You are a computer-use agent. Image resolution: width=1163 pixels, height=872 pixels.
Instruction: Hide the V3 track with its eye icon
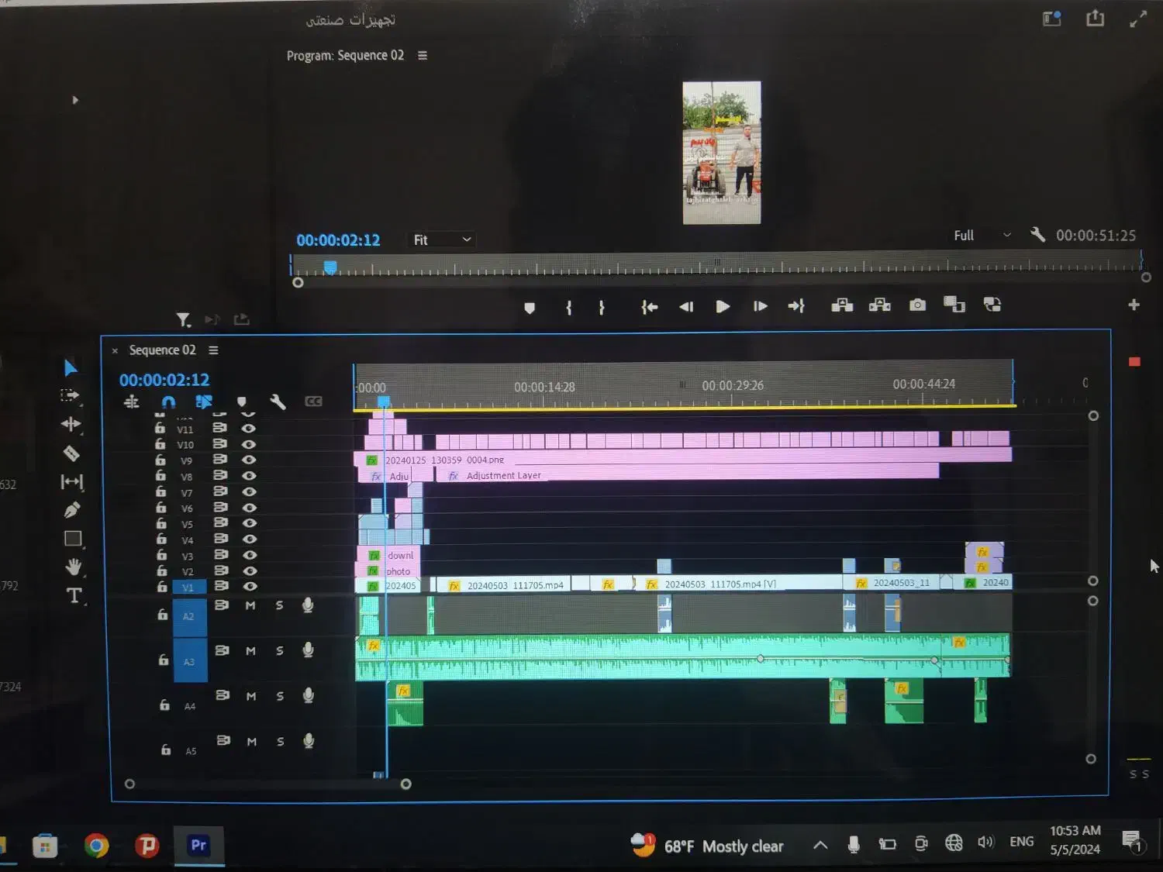249,555
